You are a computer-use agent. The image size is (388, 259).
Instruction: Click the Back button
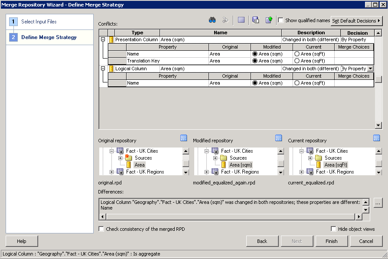[262, 241]
